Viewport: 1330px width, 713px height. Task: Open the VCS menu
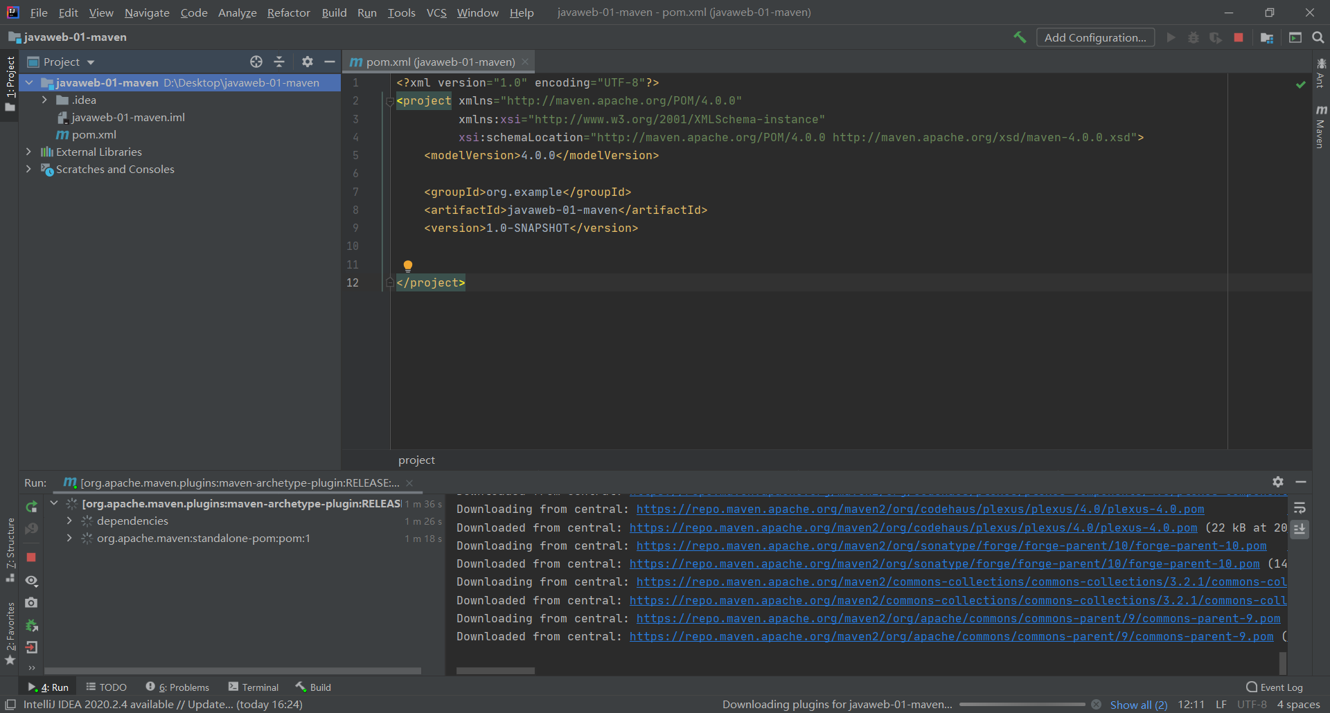436,12
